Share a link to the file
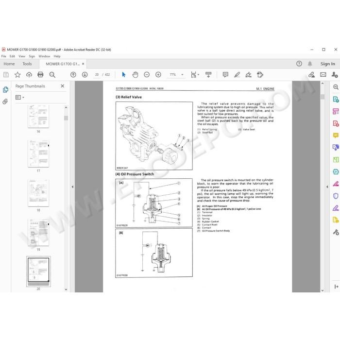Screen dimensions: 340x340 click(x=312, y=75)
